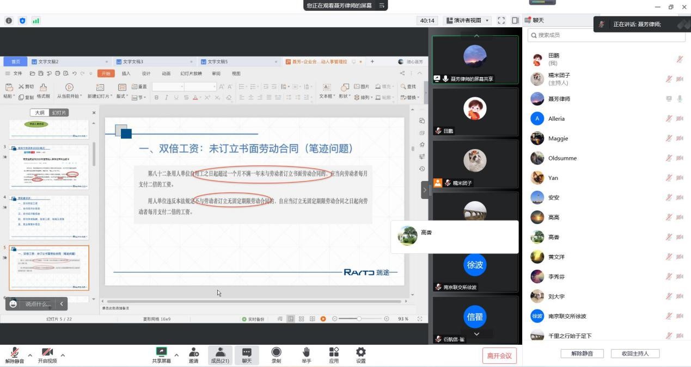Image resolution: width=691 pixels, height=367 pixels.
Task: Adjust the WPS zoom slider handle
Action: pyautogui.click(x=359, y=319)
